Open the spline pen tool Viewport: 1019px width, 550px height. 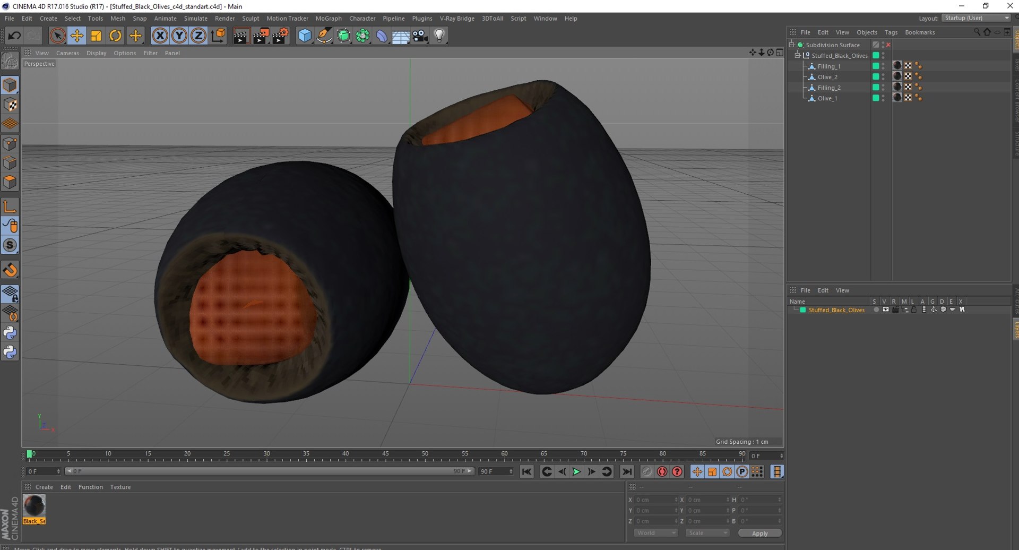tap(324, 36)
